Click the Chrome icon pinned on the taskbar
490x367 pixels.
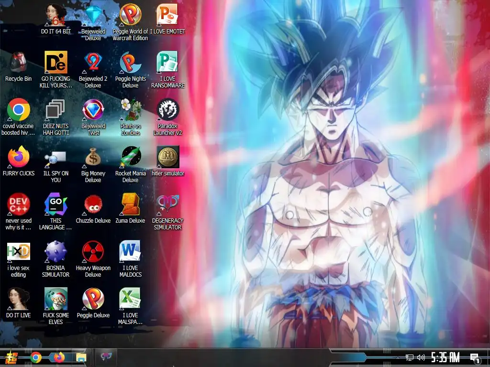(36, 357)
